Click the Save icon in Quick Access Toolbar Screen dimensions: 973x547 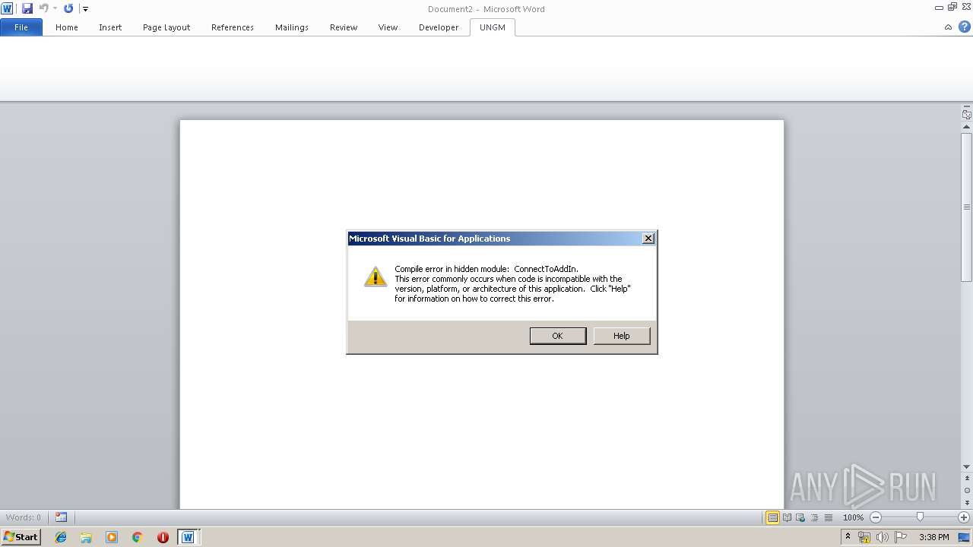pyautogui.click(x=27, y=8)
